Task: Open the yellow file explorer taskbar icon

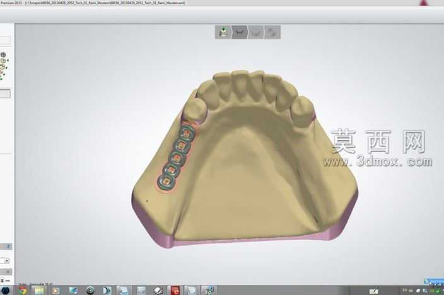Action: click(39, 291)
